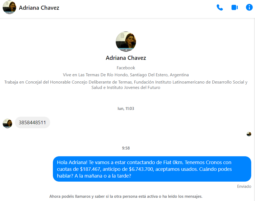The image size is (255, 201).
Task: Click the Vive en Las Termas line
Action: click(x=126, y=75)
